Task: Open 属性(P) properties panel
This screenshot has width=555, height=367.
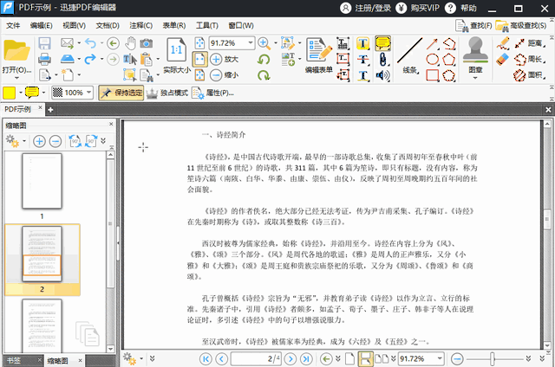Action: [x=212, y=93]
